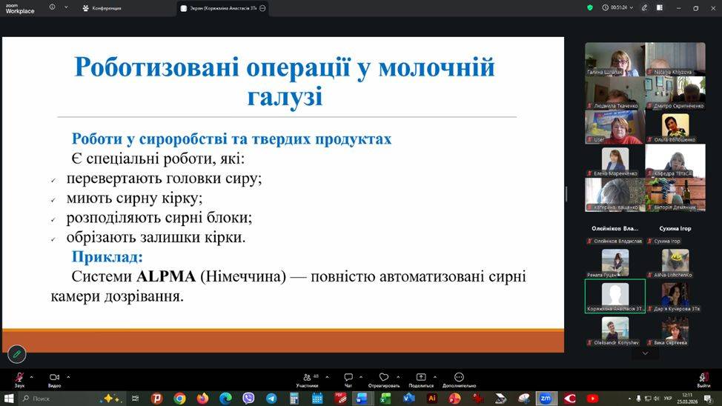The width and height of the screenshot is (722, 406).
Task: Leave the meeting via Выйти button
Action: 703,379
